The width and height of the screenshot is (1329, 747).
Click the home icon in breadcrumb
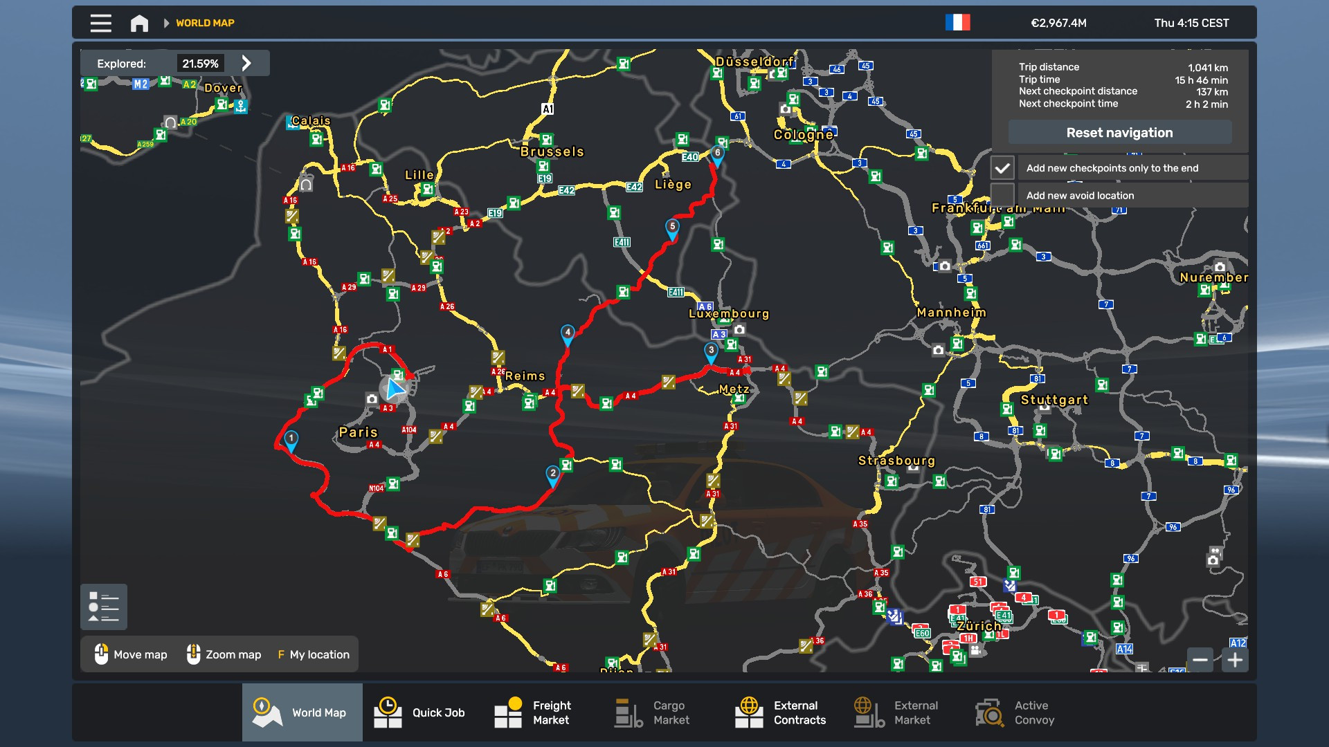coord(139,23)
